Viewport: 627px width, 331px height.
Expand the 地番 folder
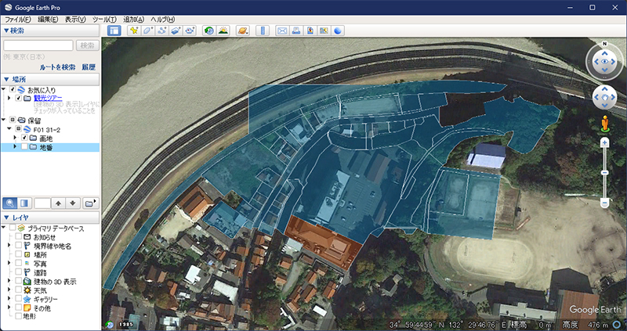16,147
